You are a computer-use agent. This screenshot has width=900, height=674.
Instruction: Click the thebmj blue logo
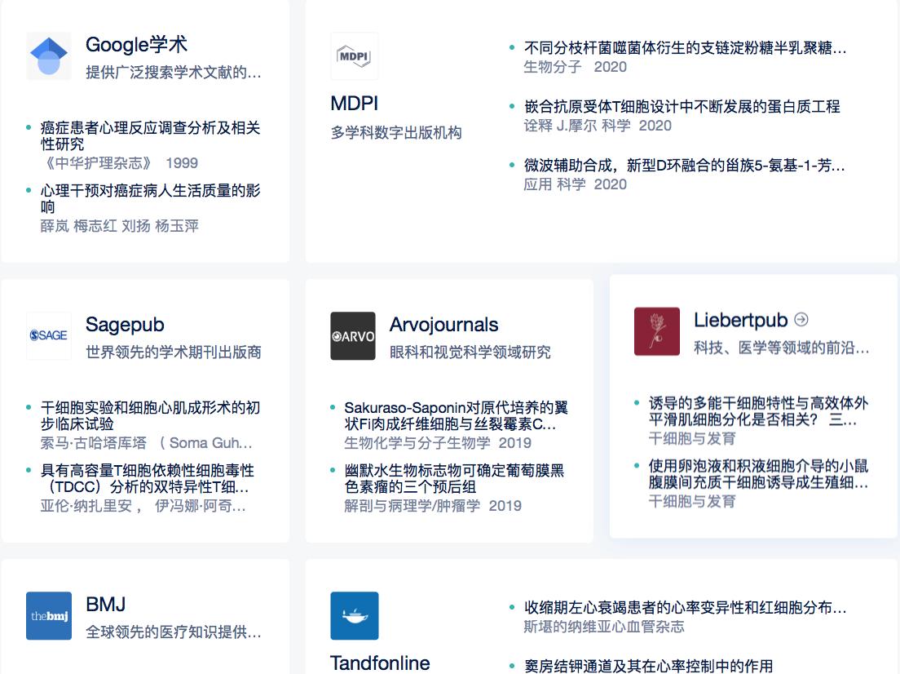[48, 616]
